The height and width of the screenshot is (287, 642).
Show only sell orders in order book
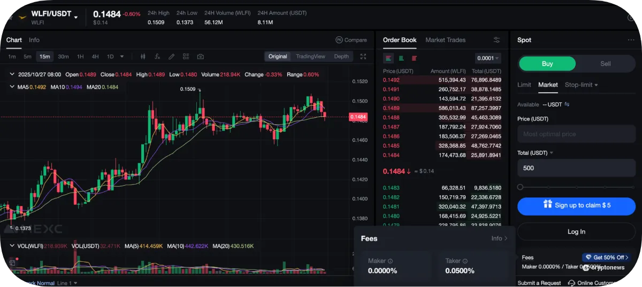414,58
